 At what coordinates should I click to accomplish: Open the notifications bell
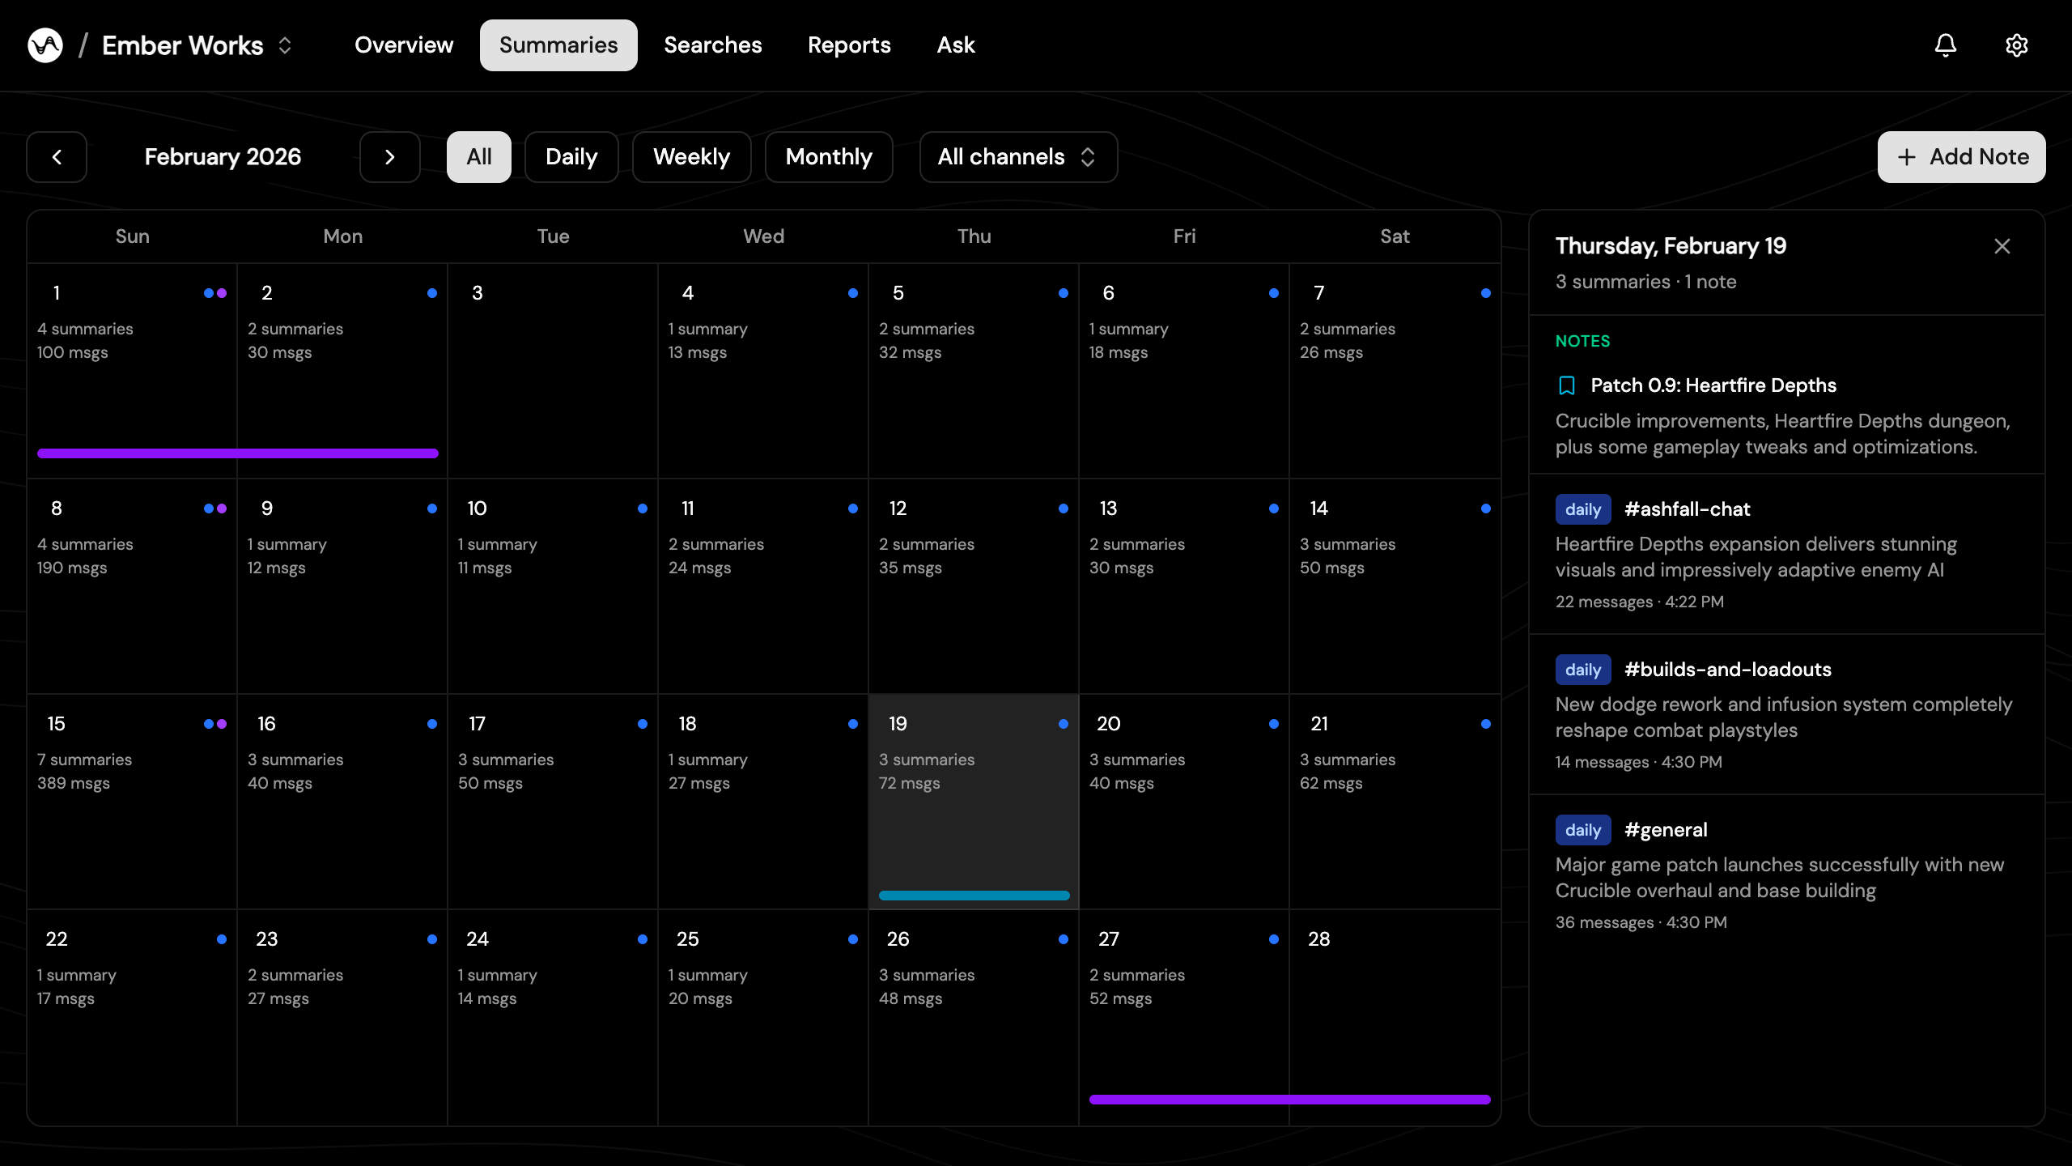[x=1946, y=45]
